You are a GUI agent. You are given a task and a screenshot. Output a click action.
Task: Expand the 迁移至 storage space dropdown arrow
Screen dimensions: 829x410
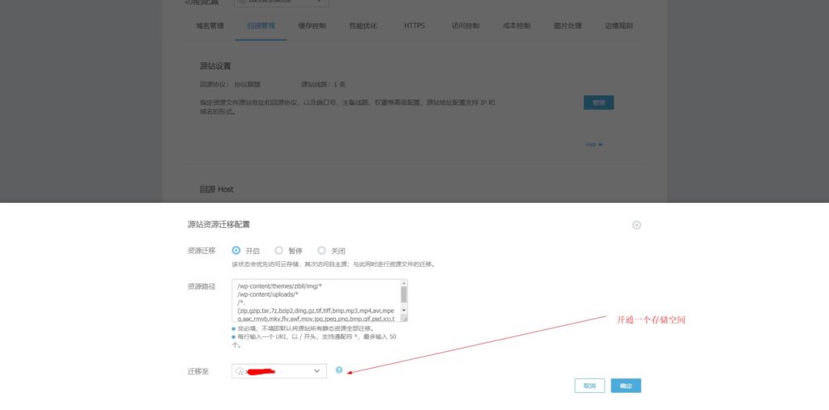317,371
